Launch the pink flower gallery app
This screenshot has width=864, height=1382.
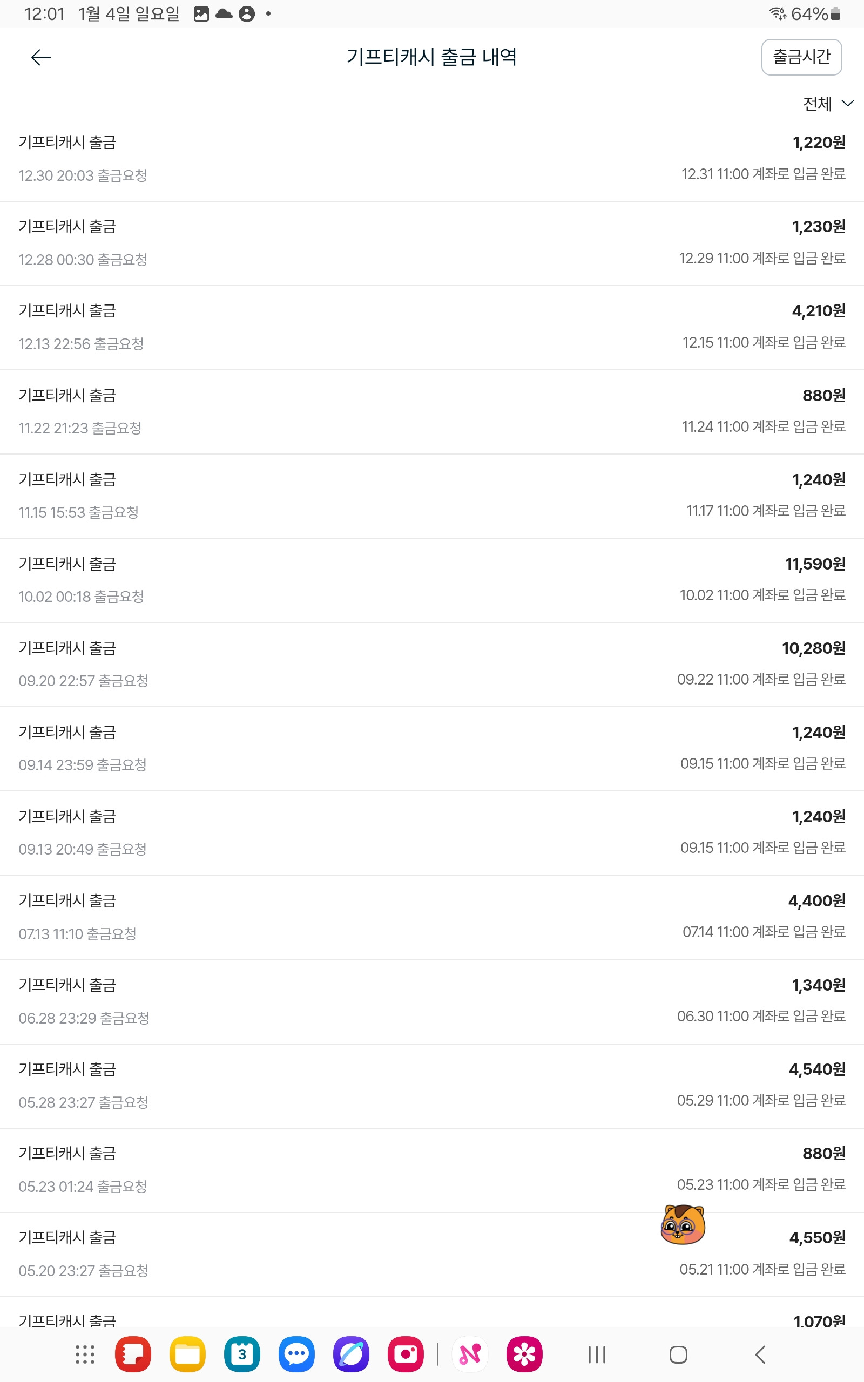[524, 1353]
